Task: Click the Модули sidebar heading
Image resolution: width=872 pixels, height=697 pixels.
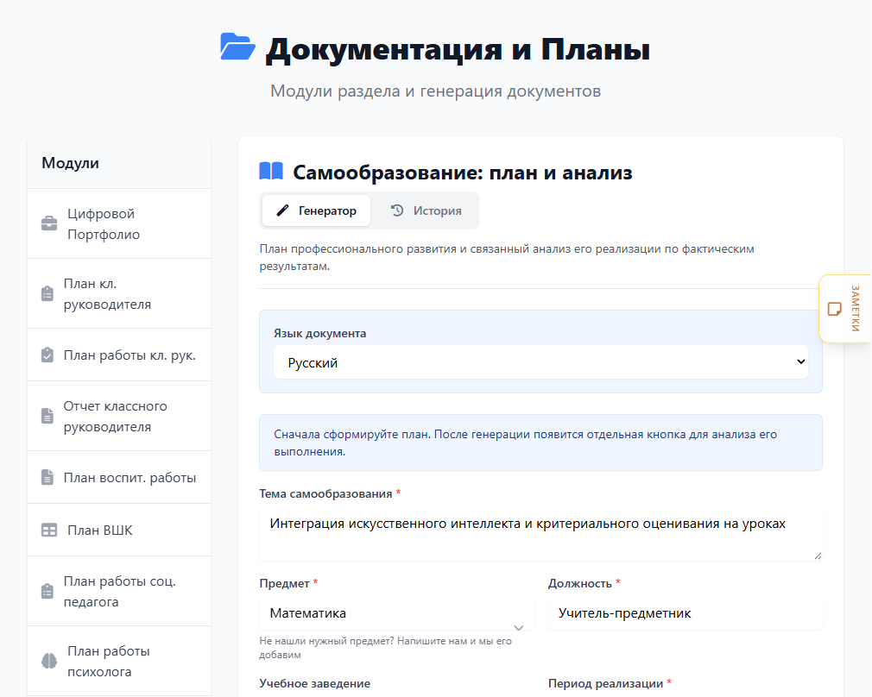Action: (70, 163)
